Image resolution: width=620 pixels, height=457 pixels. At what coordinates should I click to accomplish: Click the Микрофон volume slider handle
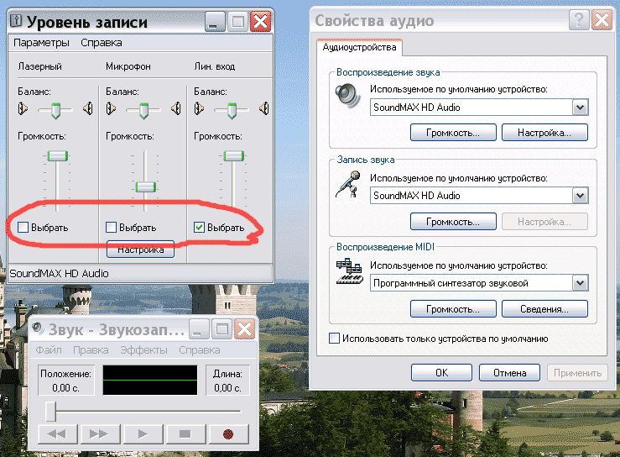[146, 186]
